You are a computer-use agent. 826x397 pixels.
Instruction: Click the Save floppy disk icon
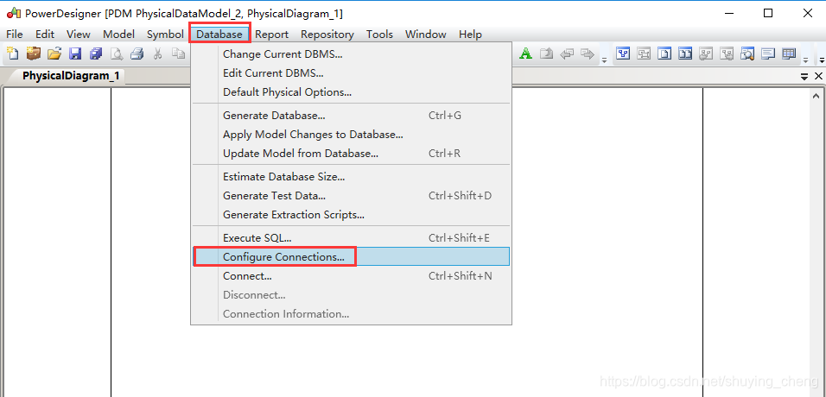[75, 54]
